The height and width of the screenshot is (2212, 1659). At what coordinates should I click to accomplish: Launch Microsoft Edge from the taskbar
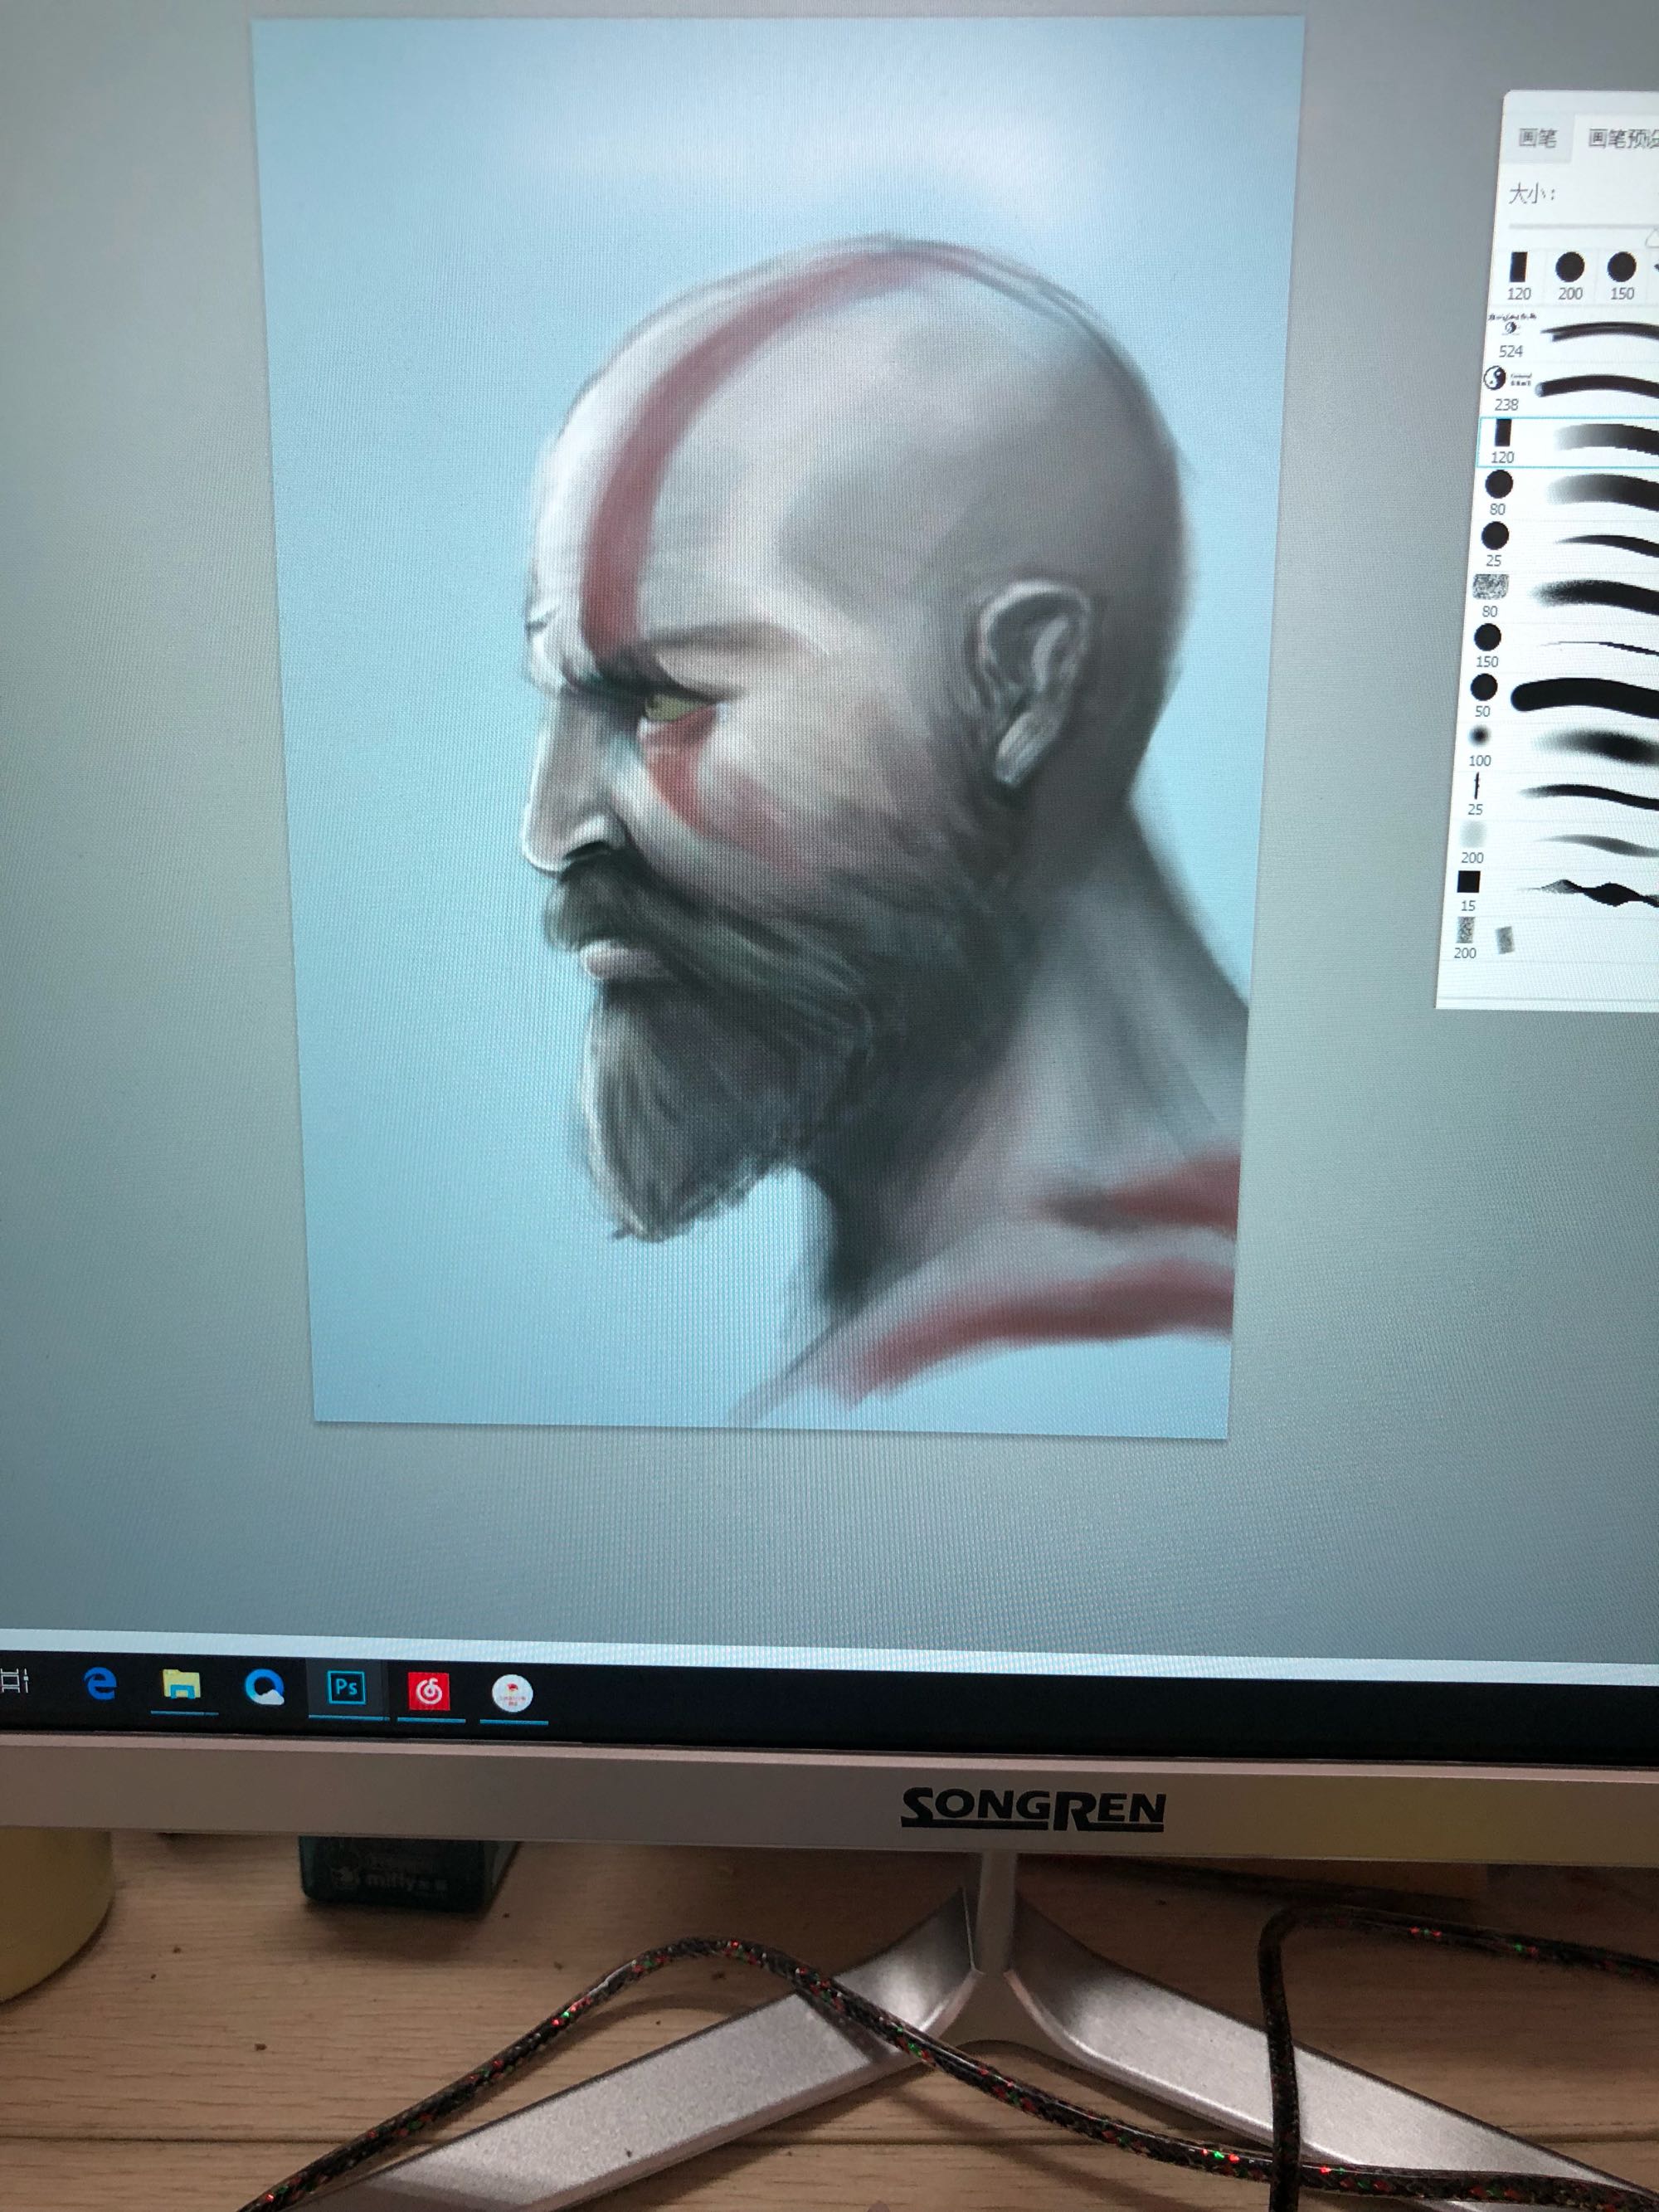click(x=101, y=1684)
